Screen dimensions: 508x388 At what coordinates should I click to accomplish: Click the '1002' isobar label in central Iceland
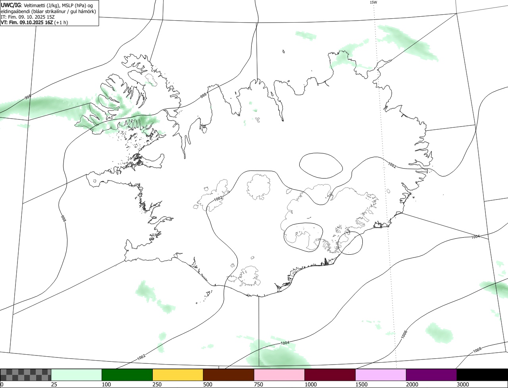[218, 198]
